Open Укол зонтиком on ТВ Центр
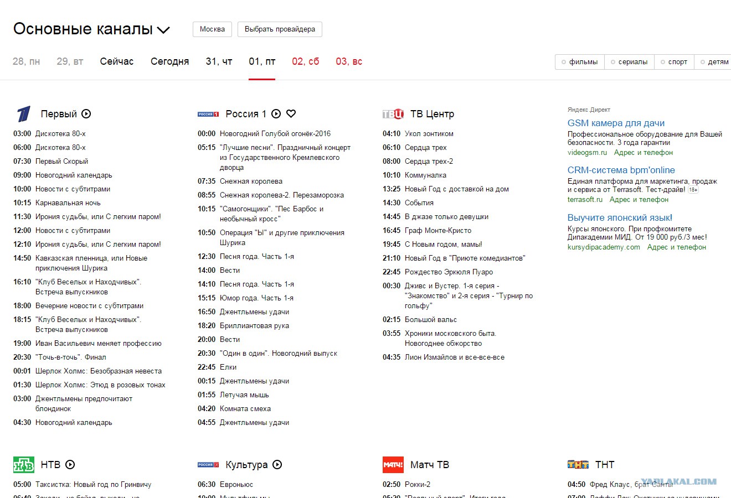The width and height of the screenshot is (731, 498). (x=429, y=134)
